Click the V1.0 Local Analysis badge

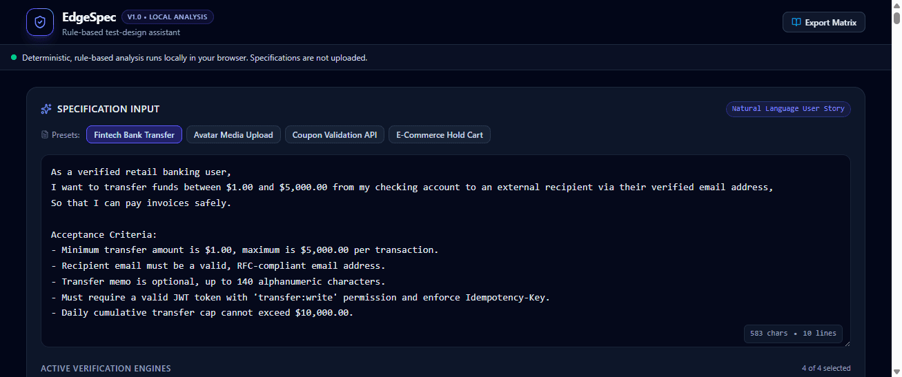pos(168,17)
